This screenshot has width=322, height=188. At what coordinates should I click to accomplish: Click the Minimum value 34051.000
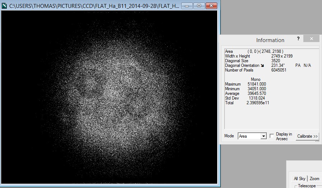(x=257, y=89)
